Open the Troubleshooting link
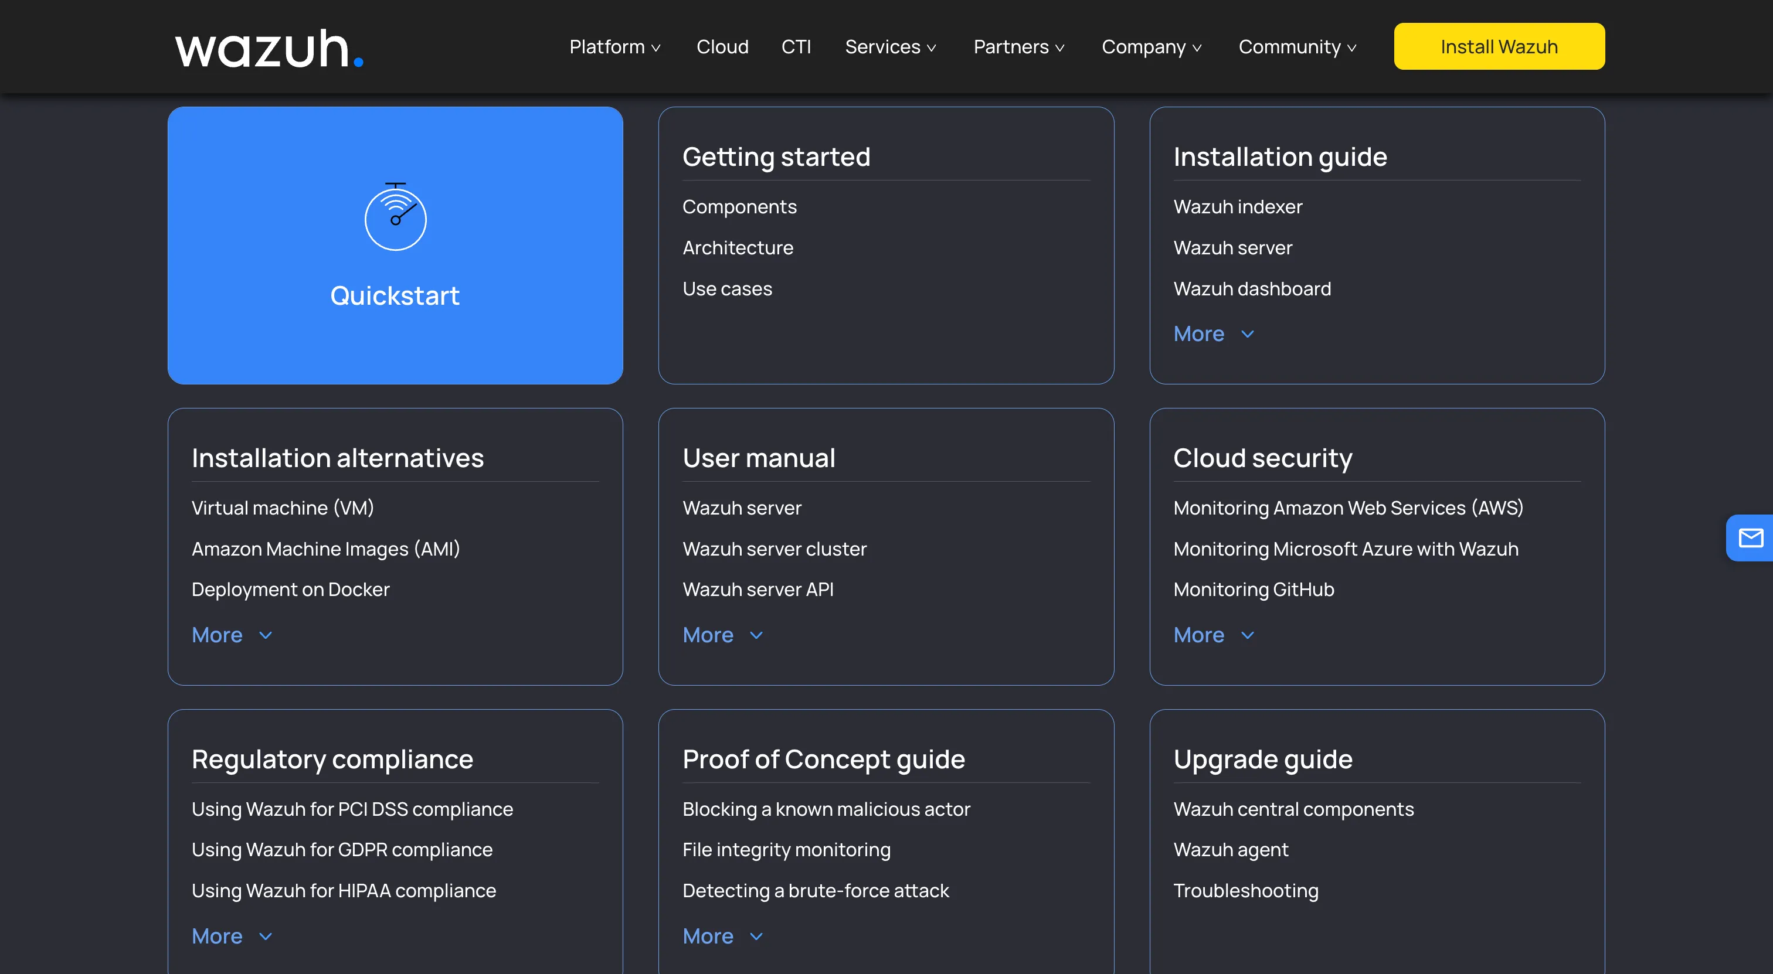Image resolution: width=1773 pixels, height=974 pixels. click(x=1246, y=891)
